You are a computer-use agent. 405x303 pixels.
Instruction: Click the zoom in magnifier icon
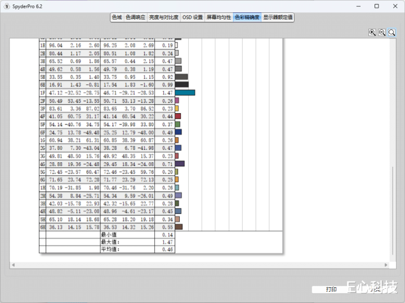(x=372, y=32)
